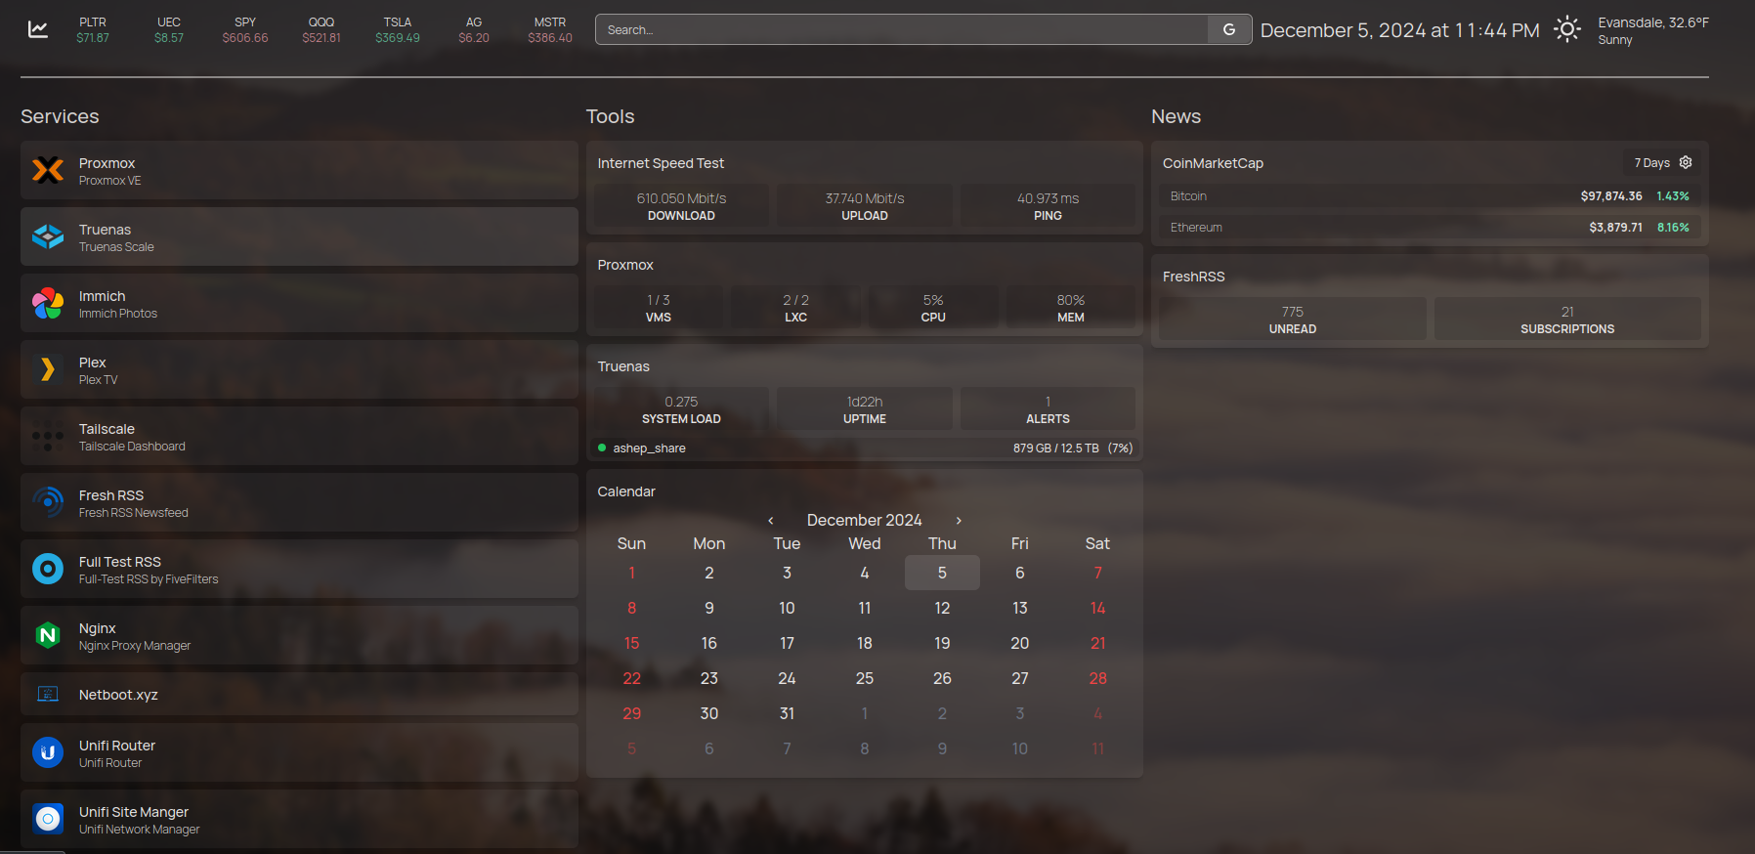Advance calendar to next month
The height and width of the screenshot is (854, 1755).
(959, 521)
